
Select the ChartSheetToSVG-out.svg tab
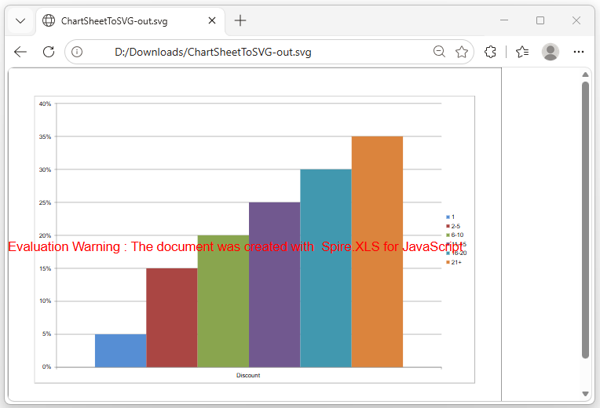[x=130, y=21]
